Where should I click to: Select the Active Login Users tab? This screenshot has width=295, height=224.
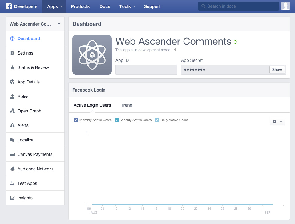(x=92, y=105)
